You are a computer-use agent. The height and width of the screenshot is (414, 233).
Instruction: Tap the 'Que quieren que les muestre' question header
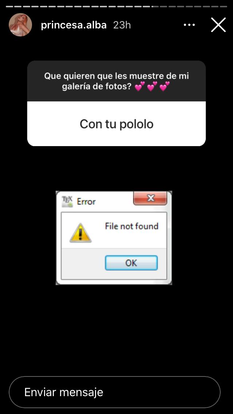click(116, 81)
